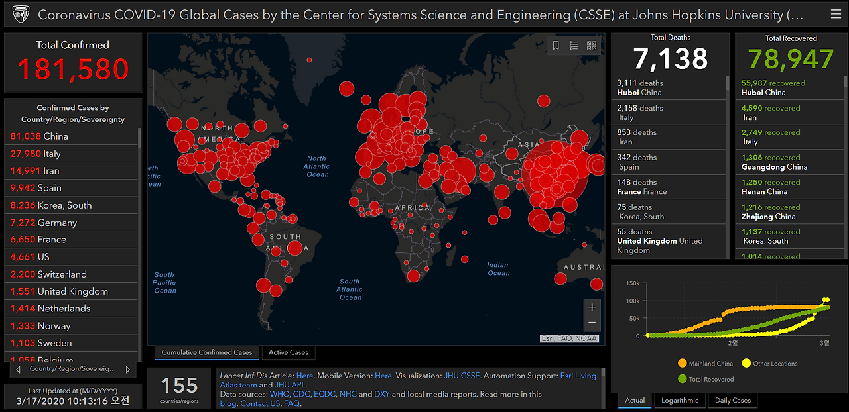Viewport: 849px width, 412px height.
Task: Toggle Mainland China series in chart legend
Action: click(706, 364)
